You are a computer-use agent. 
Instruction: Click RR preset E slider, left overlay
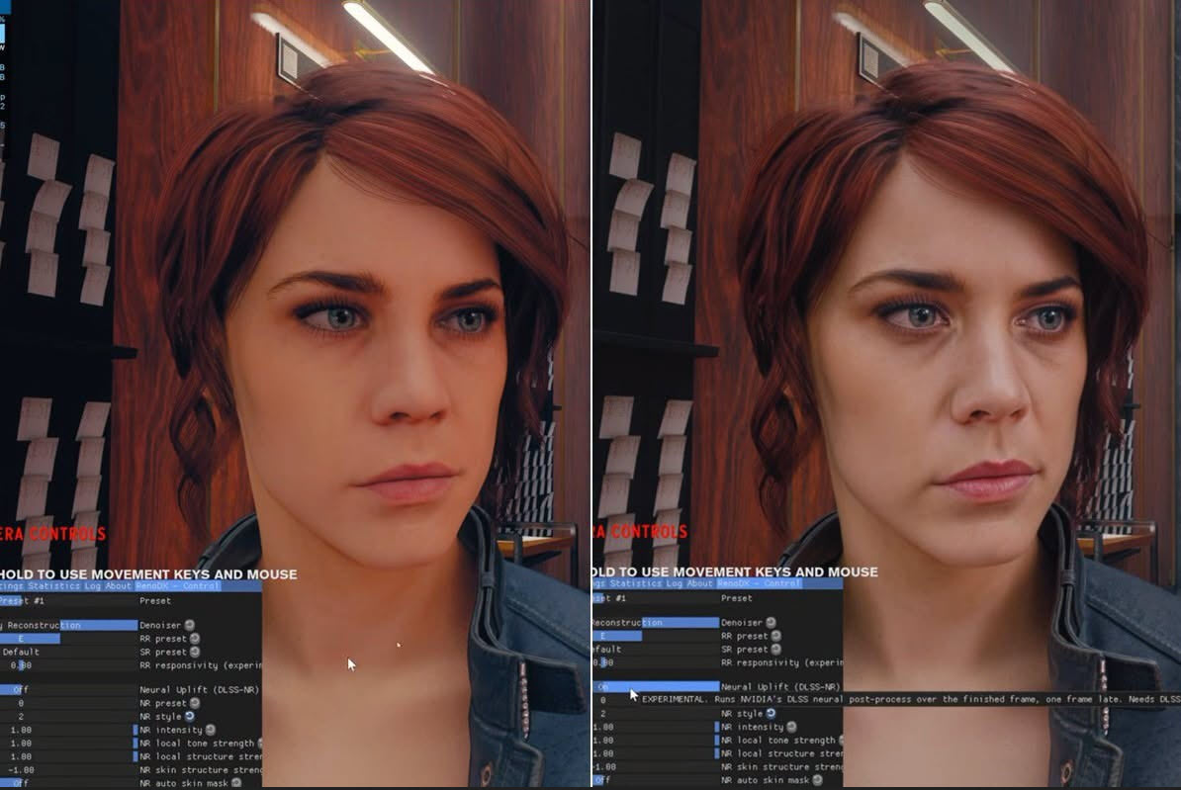pyautogui.click(x=68, y=639)
